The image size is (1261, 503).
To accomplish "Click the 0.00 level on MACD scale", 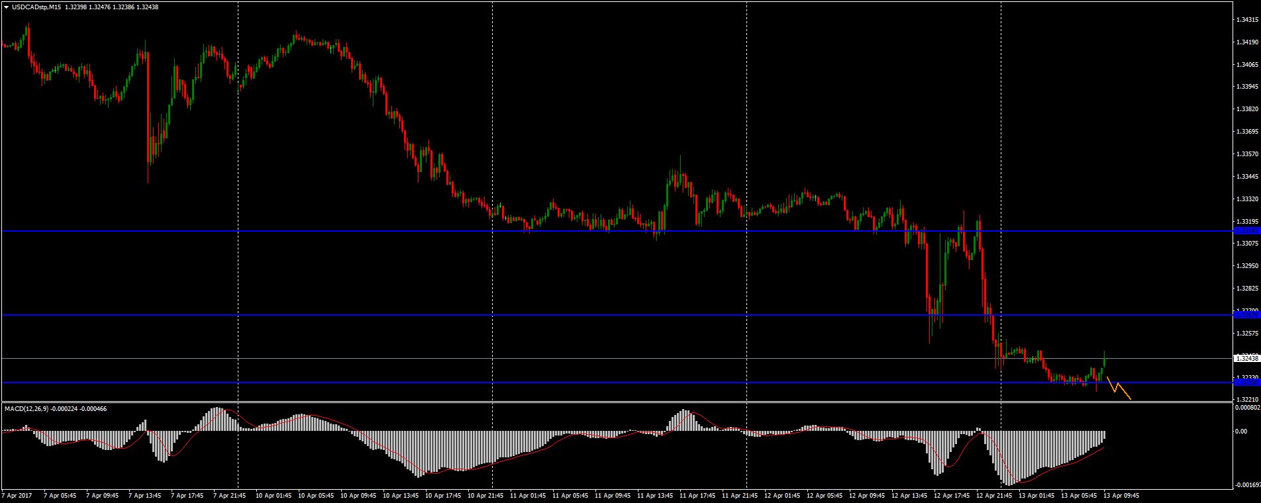I will (x=1241, y=432).
